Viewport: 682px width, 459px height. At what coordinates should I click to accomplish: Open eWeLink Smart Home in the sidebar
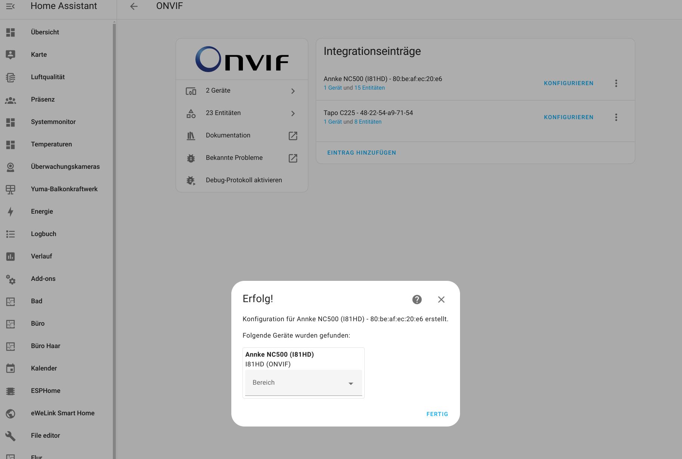[56, 413]
